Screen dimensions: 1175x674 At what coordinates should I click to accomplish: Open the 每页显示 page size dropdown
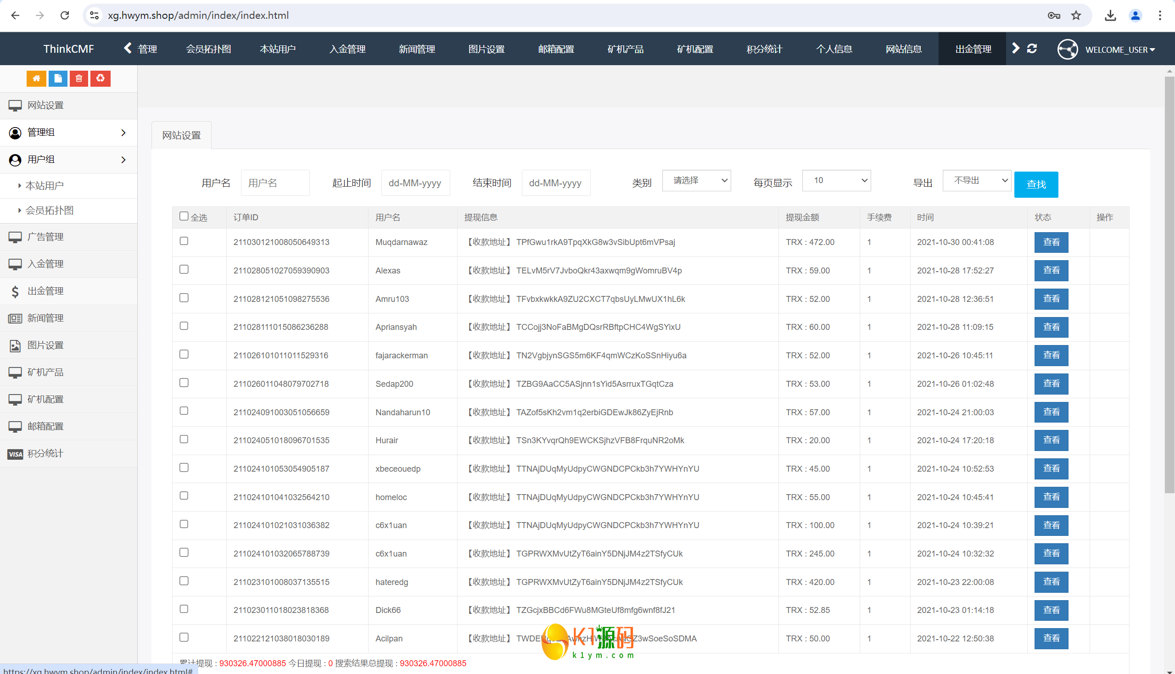(x=836, y=180)
